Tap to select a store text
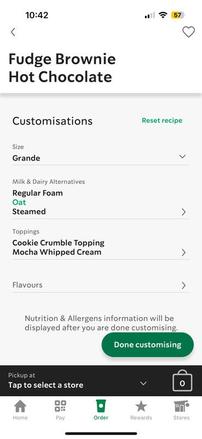This screenshot has height=439, width=202. click(x=46, y=385)
